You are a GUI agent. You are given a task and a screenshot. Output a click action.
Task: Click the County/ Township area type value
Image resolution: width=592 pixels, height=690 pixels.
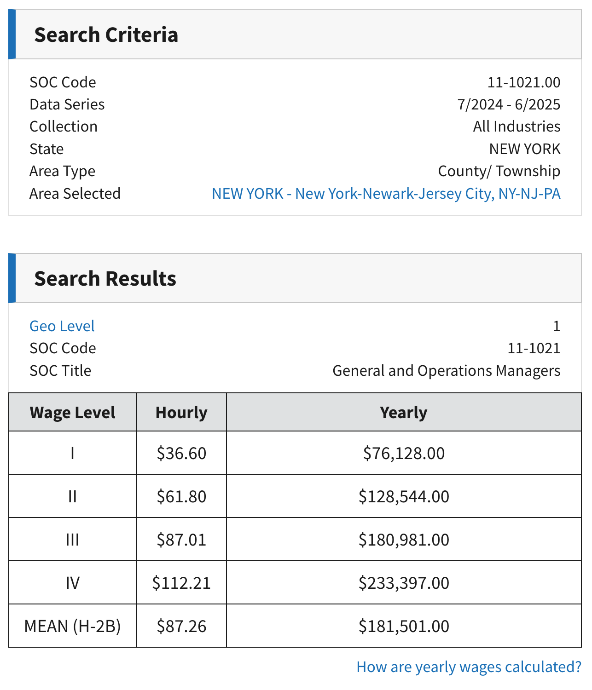pyautogui.click(x=499, y=171)
